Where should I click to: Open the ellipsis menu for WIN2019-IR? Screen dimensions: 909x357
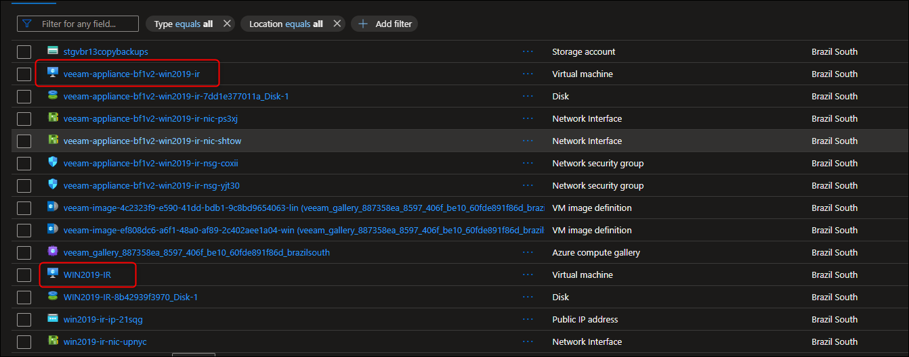coord(528,275)
